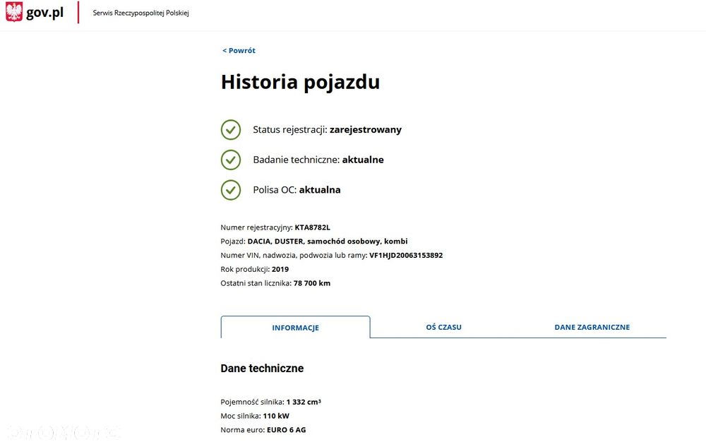Select the INFORMACJE tab

pyautogui.click(x=295, y=327)
